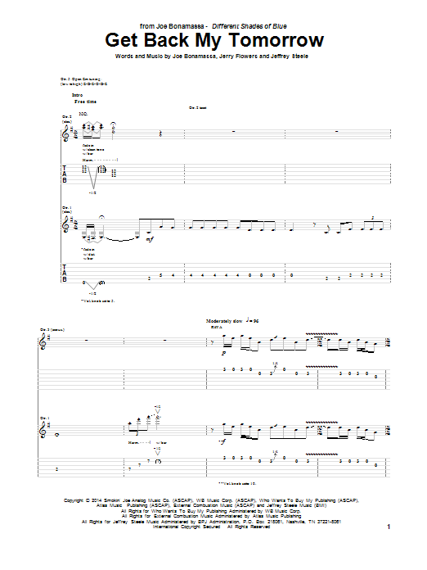Click the p dynamic under the riff staff
The width and height of the screenshot is (427, 570).
pos(223,353)
